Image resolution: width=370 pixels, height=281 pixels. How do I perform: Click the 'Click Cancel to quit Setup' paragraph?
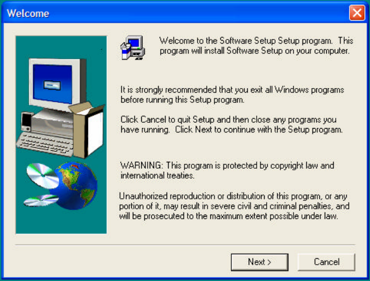coord(231,124)
